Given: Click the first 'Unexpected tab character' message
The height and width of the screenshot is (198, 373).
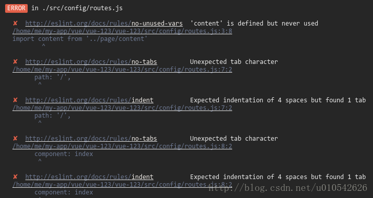Looking at the screenshot, I should tap(234, 62).
